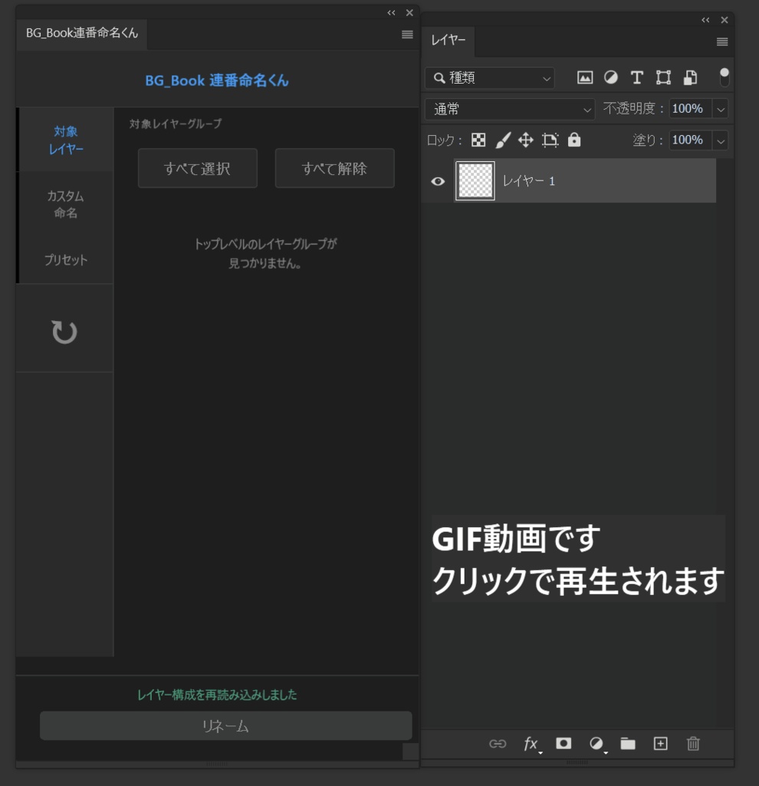Image resolution: width=759 pixels, height=786 pixels.
Task: Lock image pixels brush icon
Action: (x=503, y=140)
